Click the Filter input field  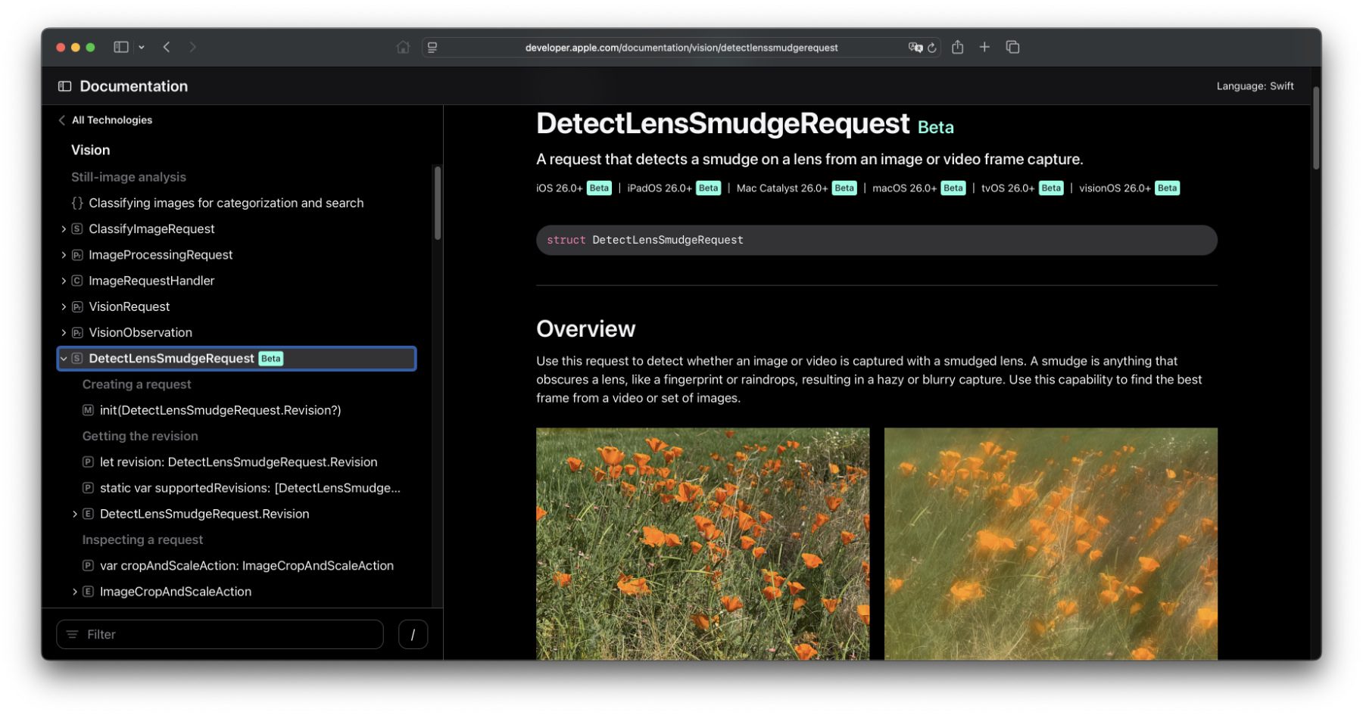point(220,635)
